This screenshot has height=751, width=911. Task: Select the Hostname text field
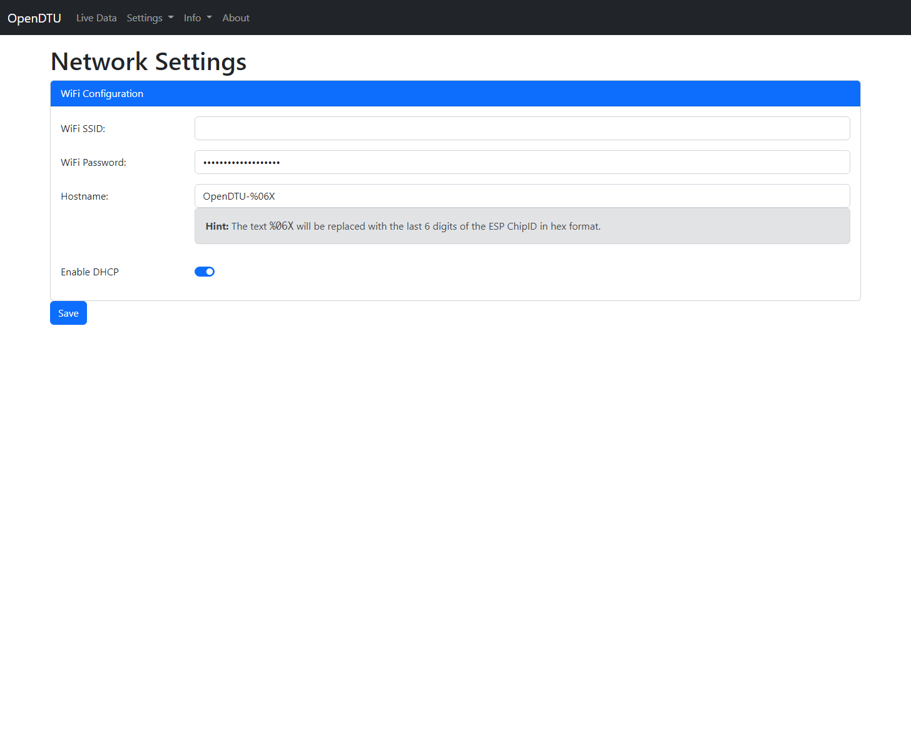tap(522, 196)
